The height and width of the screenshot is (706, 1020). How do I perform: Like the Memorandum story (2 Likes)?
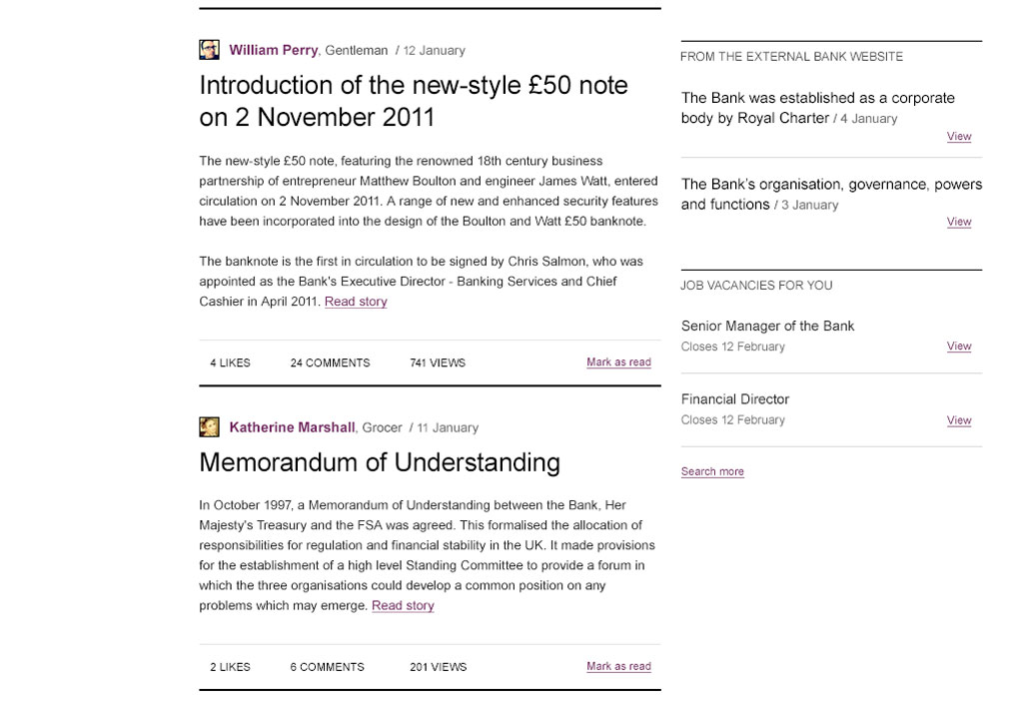pyautogui.click(x=230, y=667)
